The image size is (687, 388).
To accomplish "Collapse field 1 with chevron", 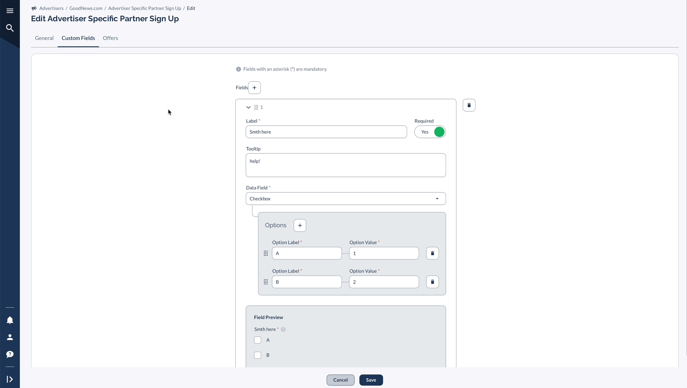I will [248, 107].
